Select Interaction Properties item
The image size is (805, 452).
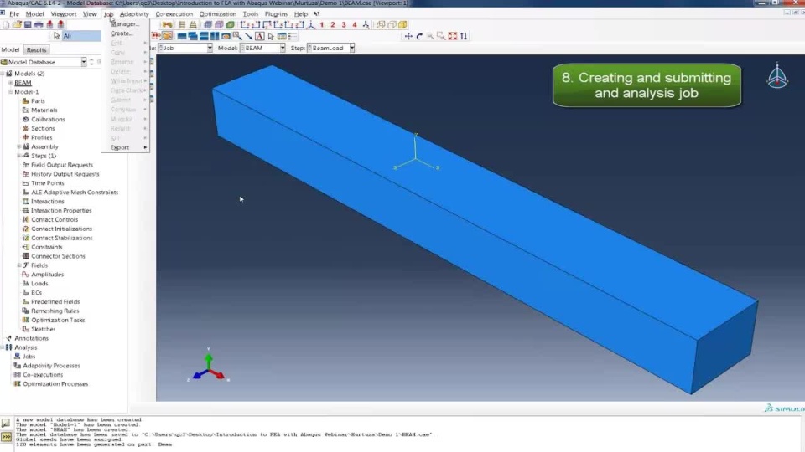coord(61,211)
